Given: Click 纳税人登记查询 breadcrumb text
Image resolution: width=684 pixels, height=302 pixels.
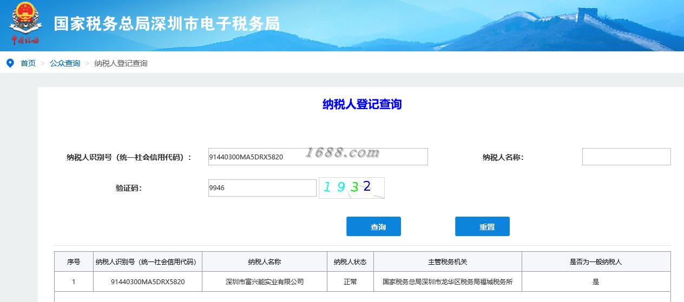Looking at the screenshot, I should (x=121, y=63).
